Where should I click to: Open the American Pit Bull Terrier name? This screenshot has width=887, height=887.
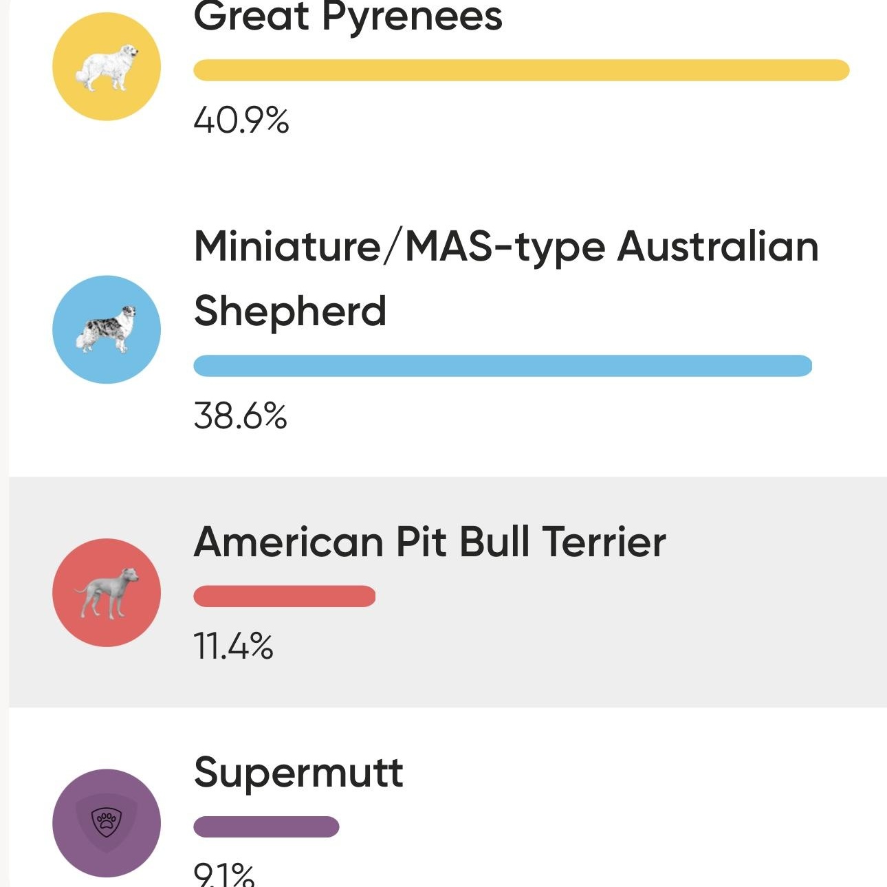(x=430, y=542)
